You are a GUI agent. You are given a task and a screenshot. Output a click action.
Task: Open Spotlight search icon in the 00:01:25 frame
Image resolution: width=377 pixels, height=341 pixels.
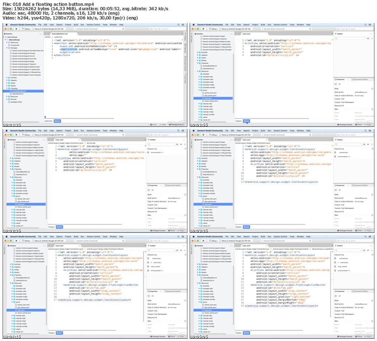pos(179,25)
